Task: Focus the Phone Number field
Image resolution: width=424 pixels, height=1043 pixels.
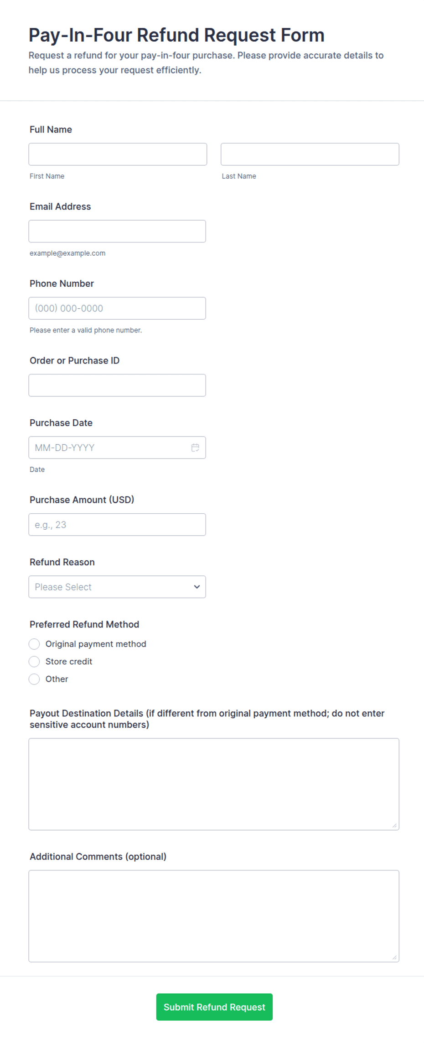Action: 117,308
